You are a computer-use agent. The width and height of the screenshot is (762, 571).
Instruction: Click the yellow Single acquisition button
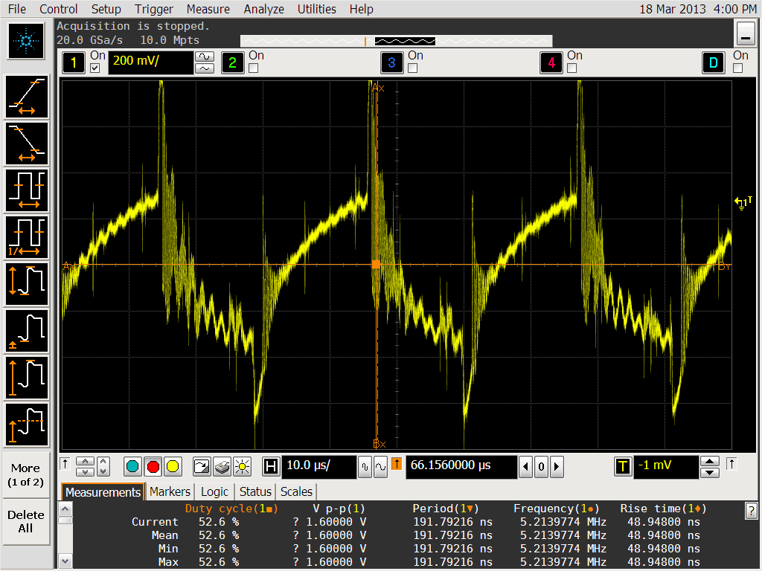click(173, 467)
